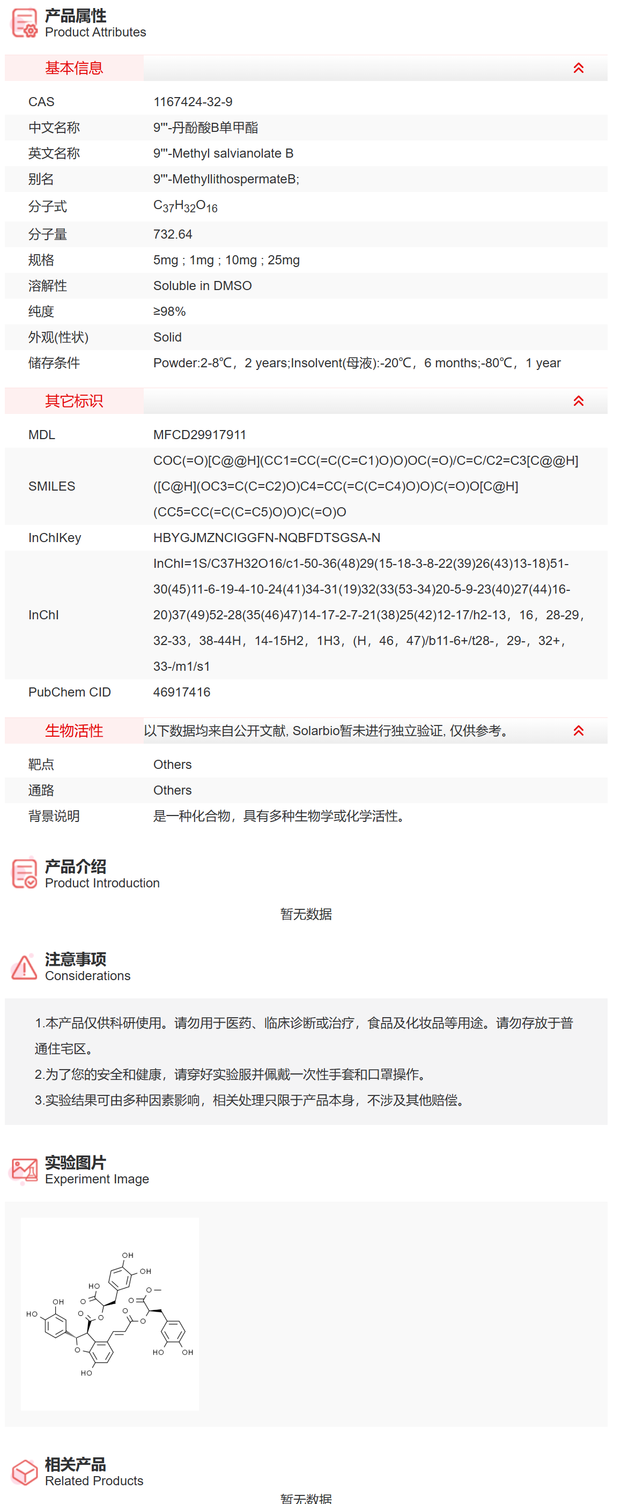Click the 暂无数据 text under Product Introduction
621x1504 pixels.
tap(306, 914)
